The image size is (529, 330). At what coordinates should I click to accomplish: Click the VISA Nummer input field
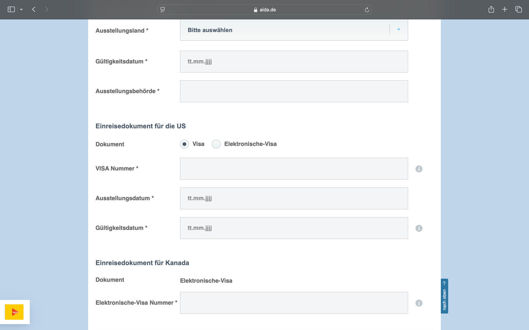pos(294,169)
